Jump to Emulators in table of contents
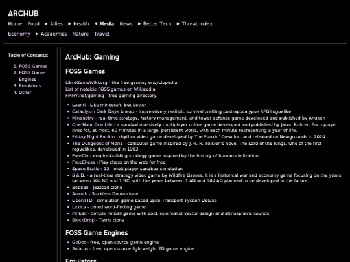 click(30, 86)
